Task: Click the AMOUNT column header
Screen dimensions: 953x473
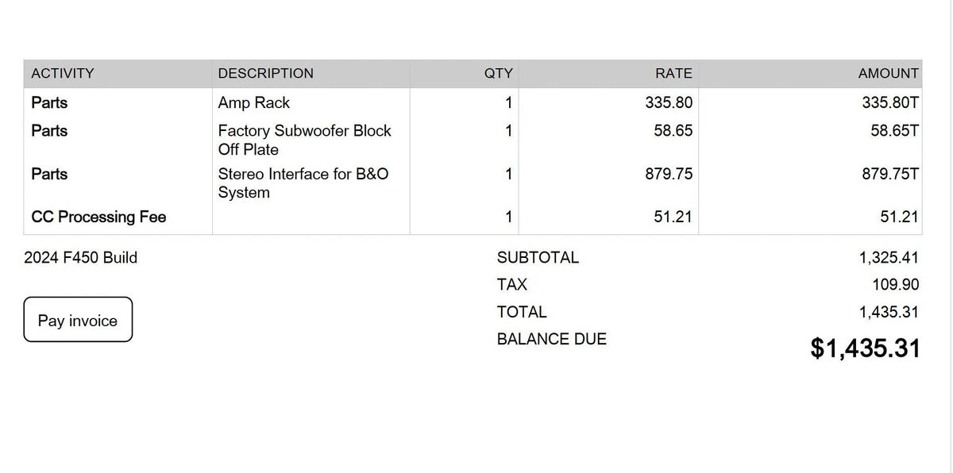Action: click(888, 74)
